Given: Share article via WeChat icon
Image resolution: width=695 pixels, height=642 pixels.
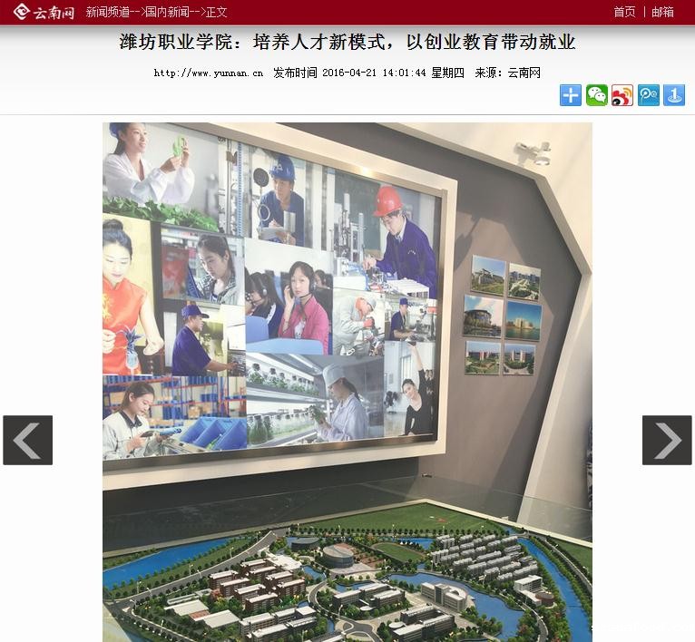Looking at the screenshot, I should point(597,95).
